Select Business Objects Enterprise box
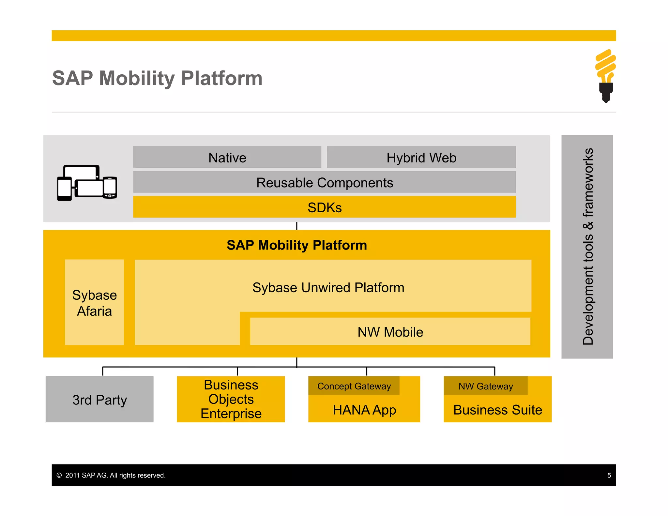668x516 pixels. coord(231,399)
